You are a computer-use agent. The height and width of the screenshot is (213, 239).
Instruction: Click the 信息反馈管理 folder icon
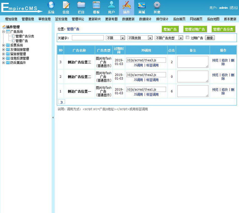pos(8,58)
